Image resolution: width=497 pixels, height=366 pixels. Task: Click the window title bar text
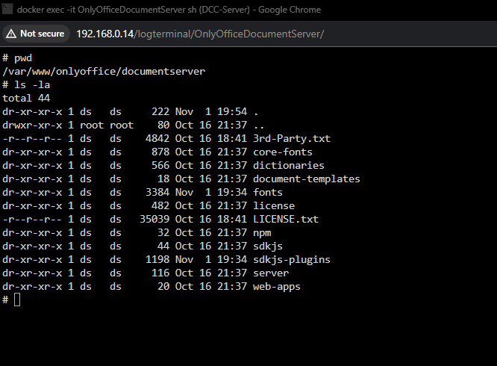pos(169,10)
